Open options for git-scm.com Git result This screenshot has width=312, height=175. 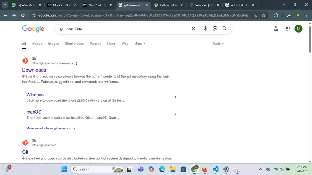[60, 145]
